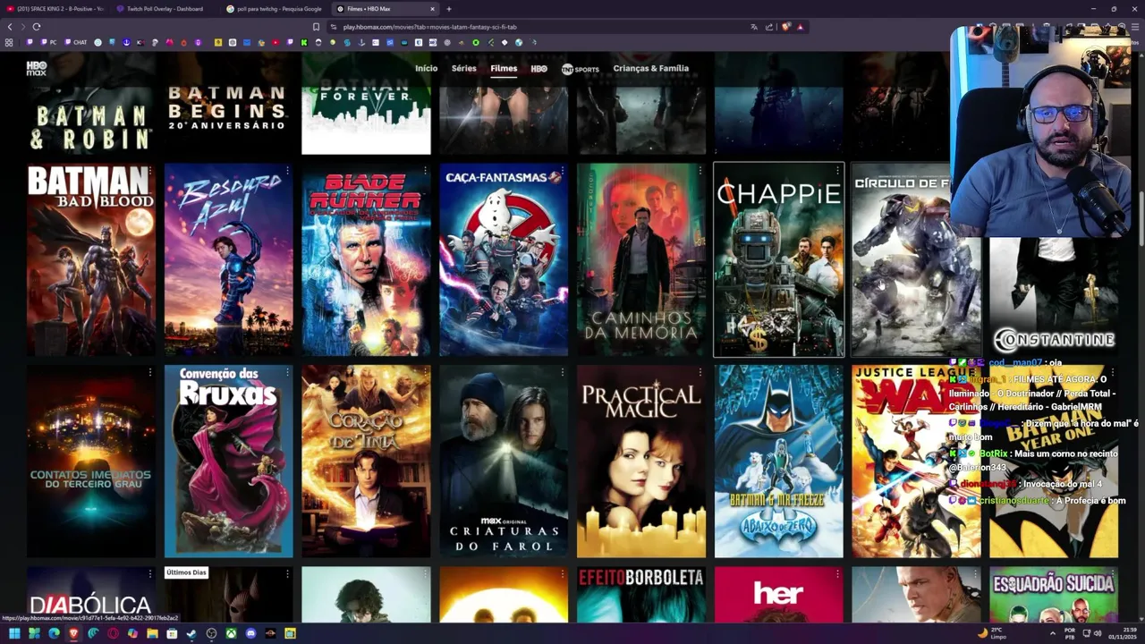Open options menu on Coração de Tinta poster
Screen dimensions: 1145x644
[425, 372]
